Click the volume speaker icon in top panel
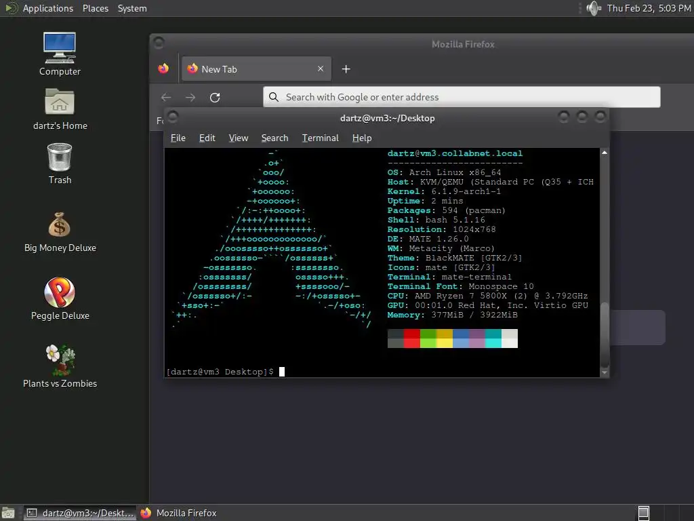 (x=594, y=8)
